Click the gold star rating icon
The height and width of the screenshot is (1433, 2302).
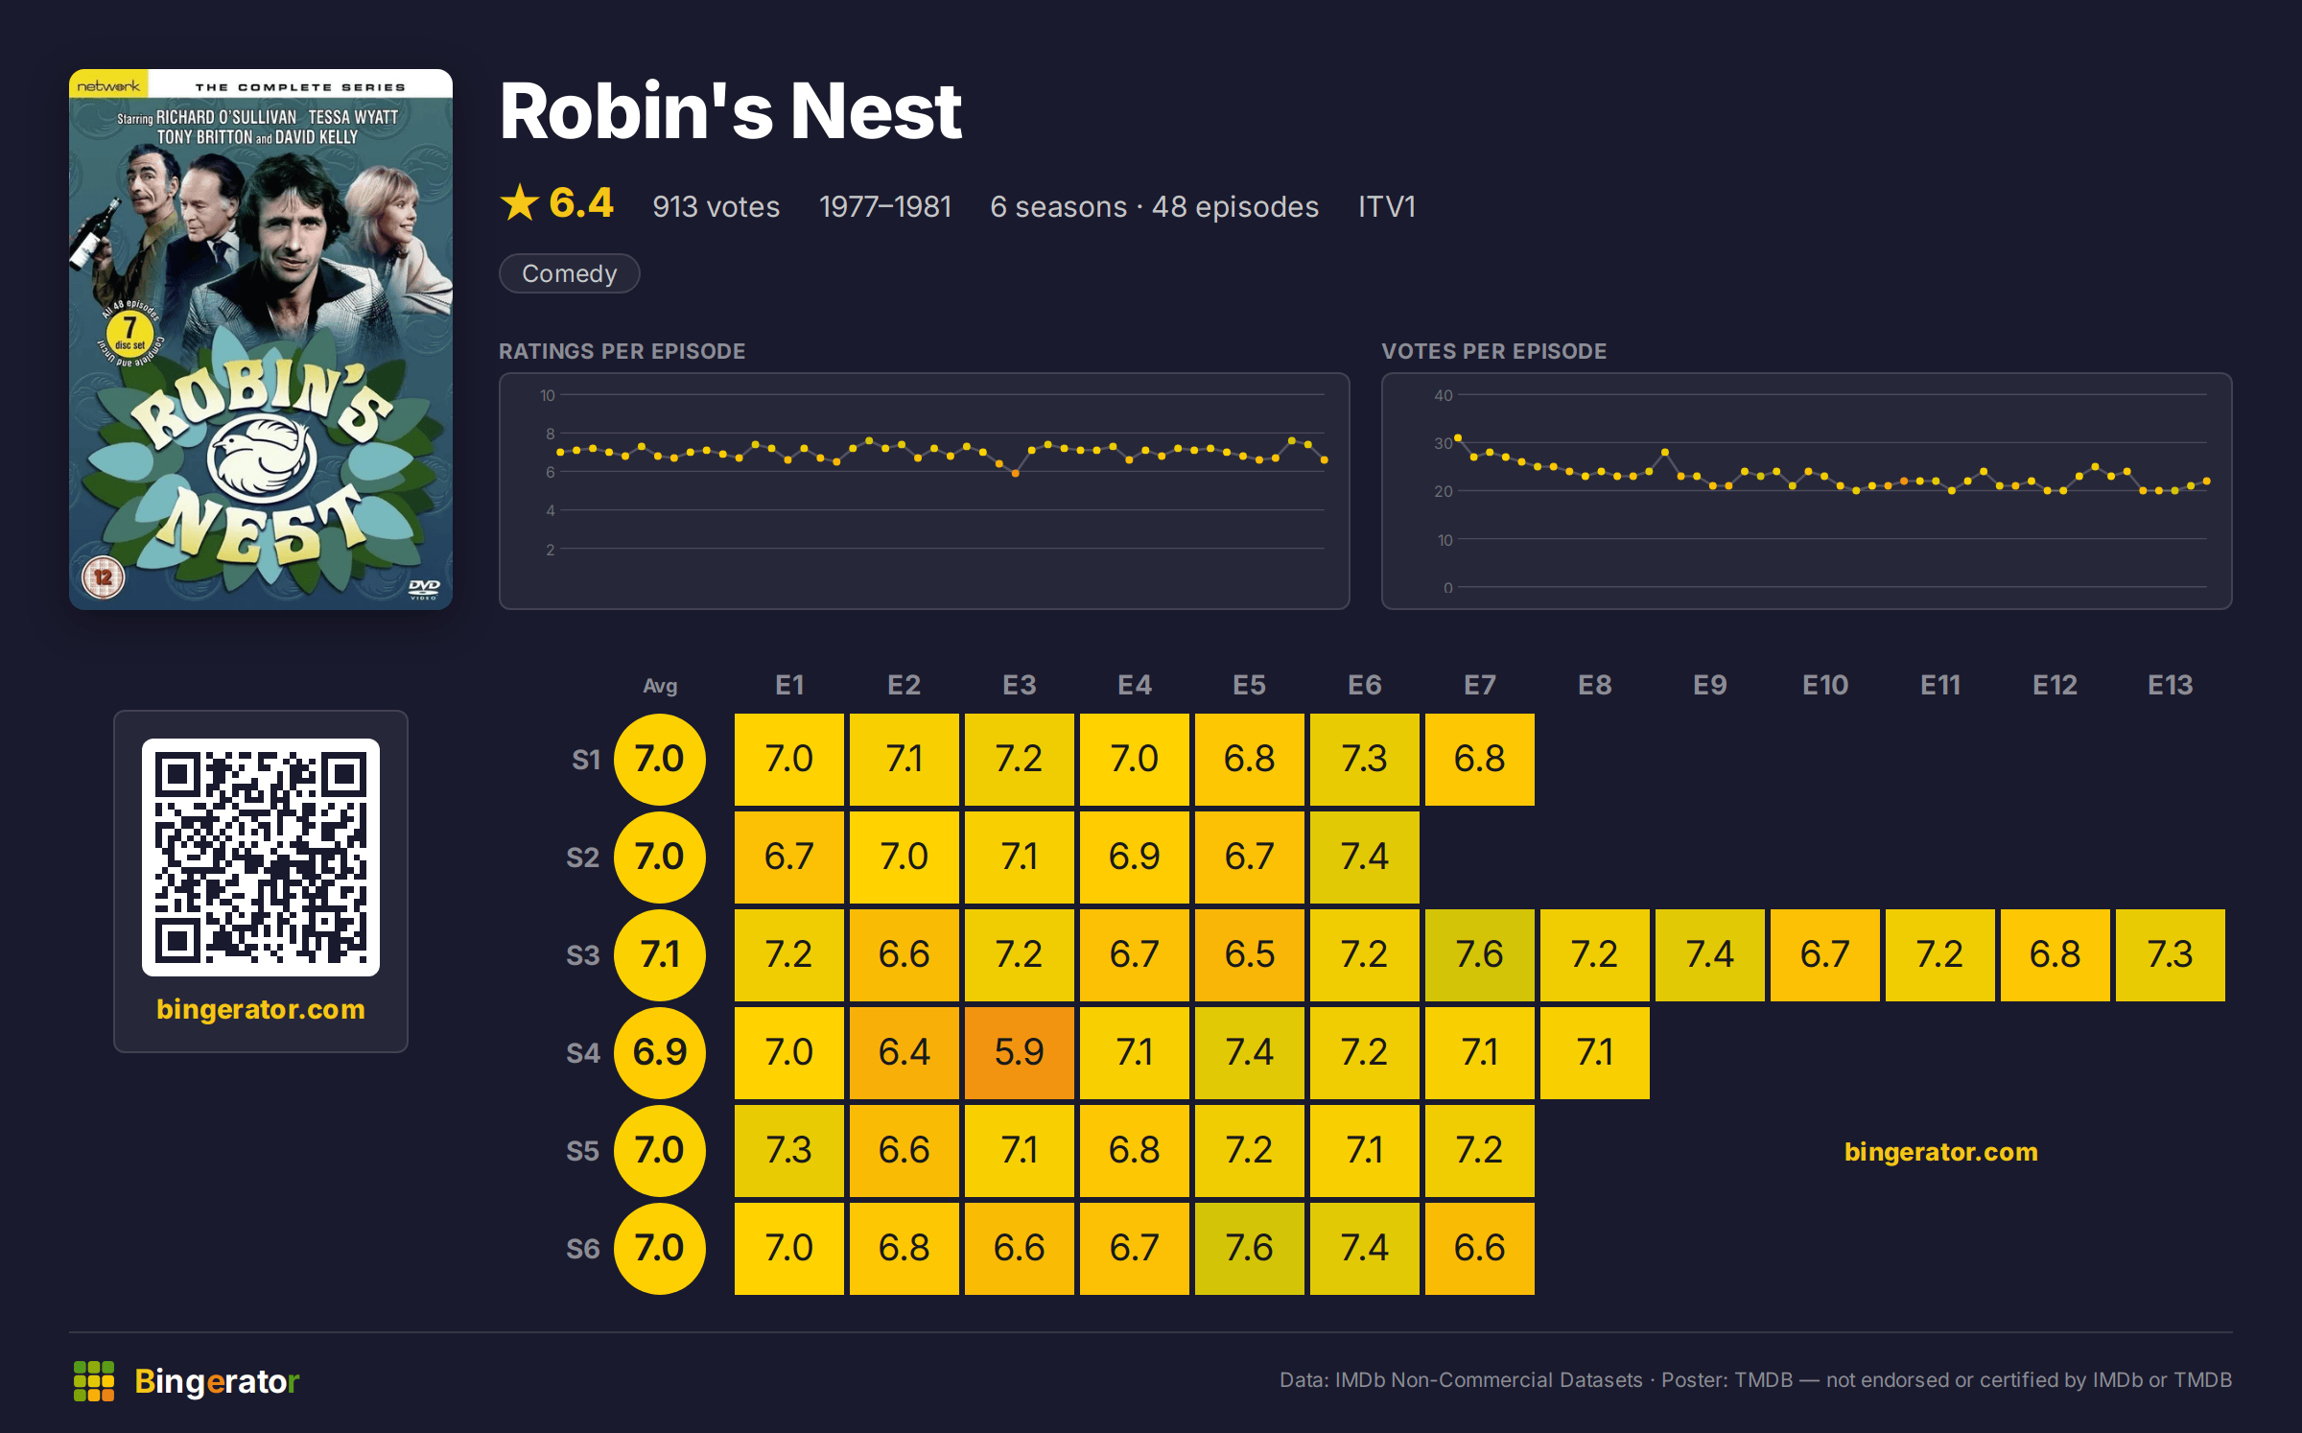(520, 203)
